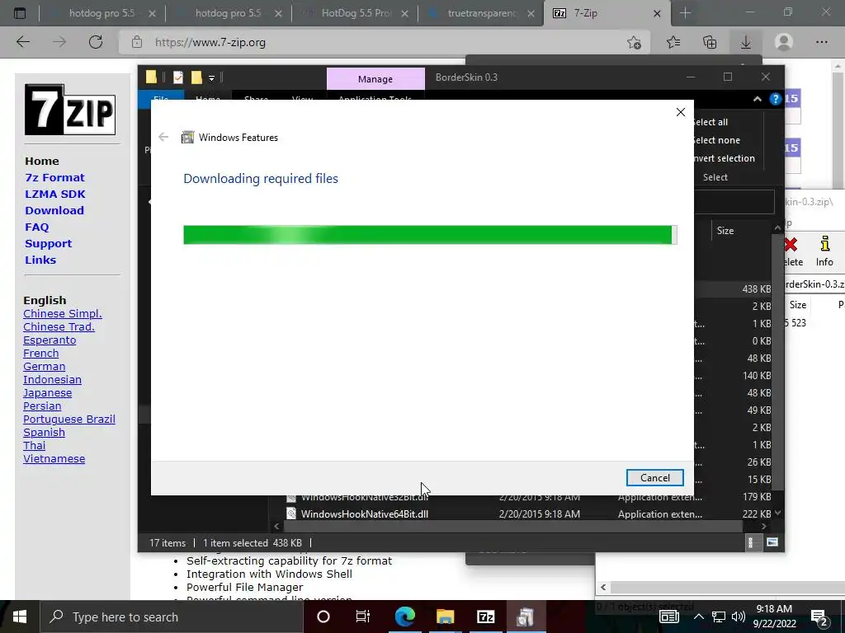
Task: Open the Support link
Action: click(x=48, y=243)
